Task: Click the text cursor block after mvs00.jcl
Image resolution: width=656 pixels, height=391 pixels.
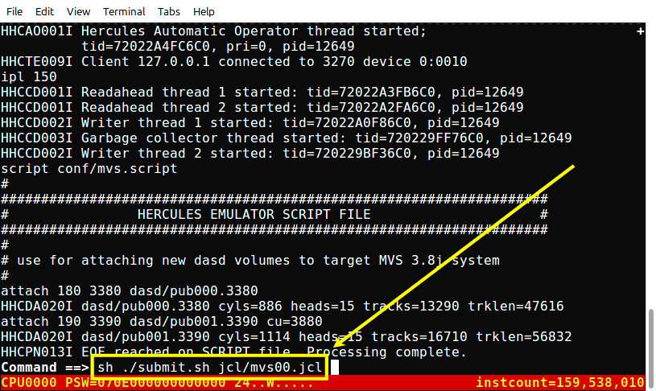Action: click(x=335, y=367)
